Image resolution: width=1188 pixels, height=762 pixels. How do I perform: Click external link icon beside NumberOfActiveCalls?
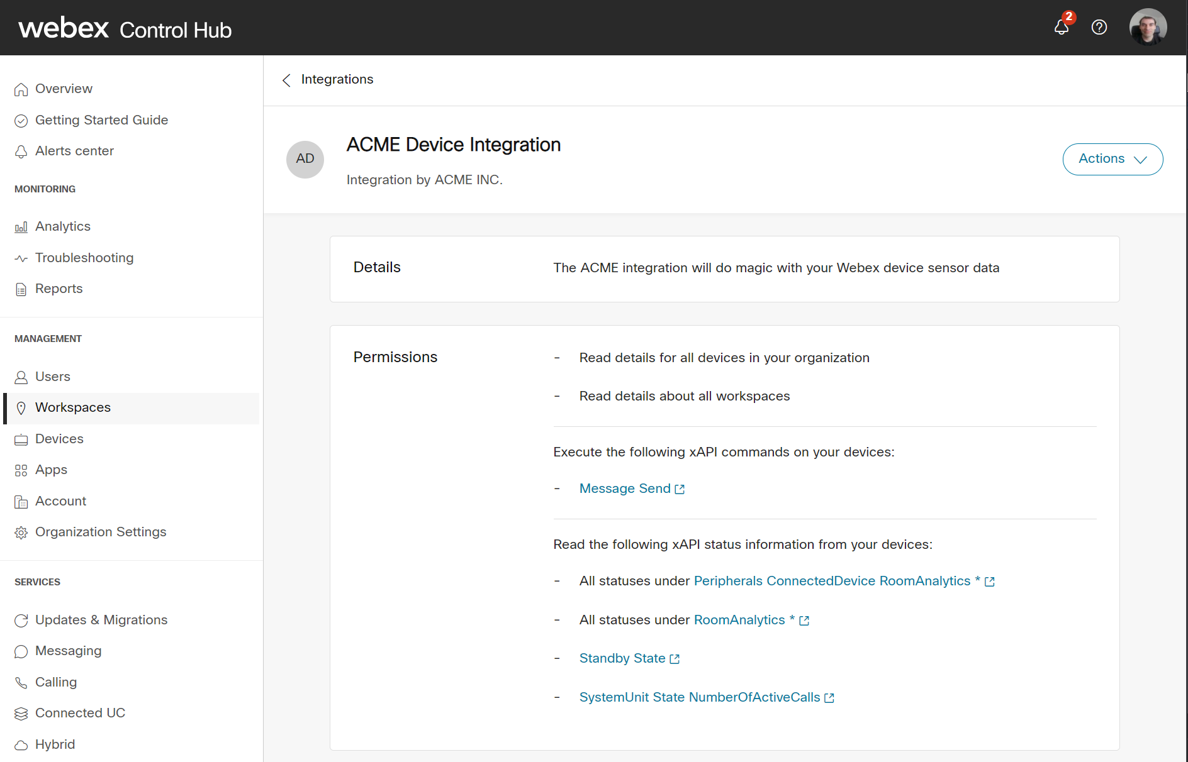point(829,698)
